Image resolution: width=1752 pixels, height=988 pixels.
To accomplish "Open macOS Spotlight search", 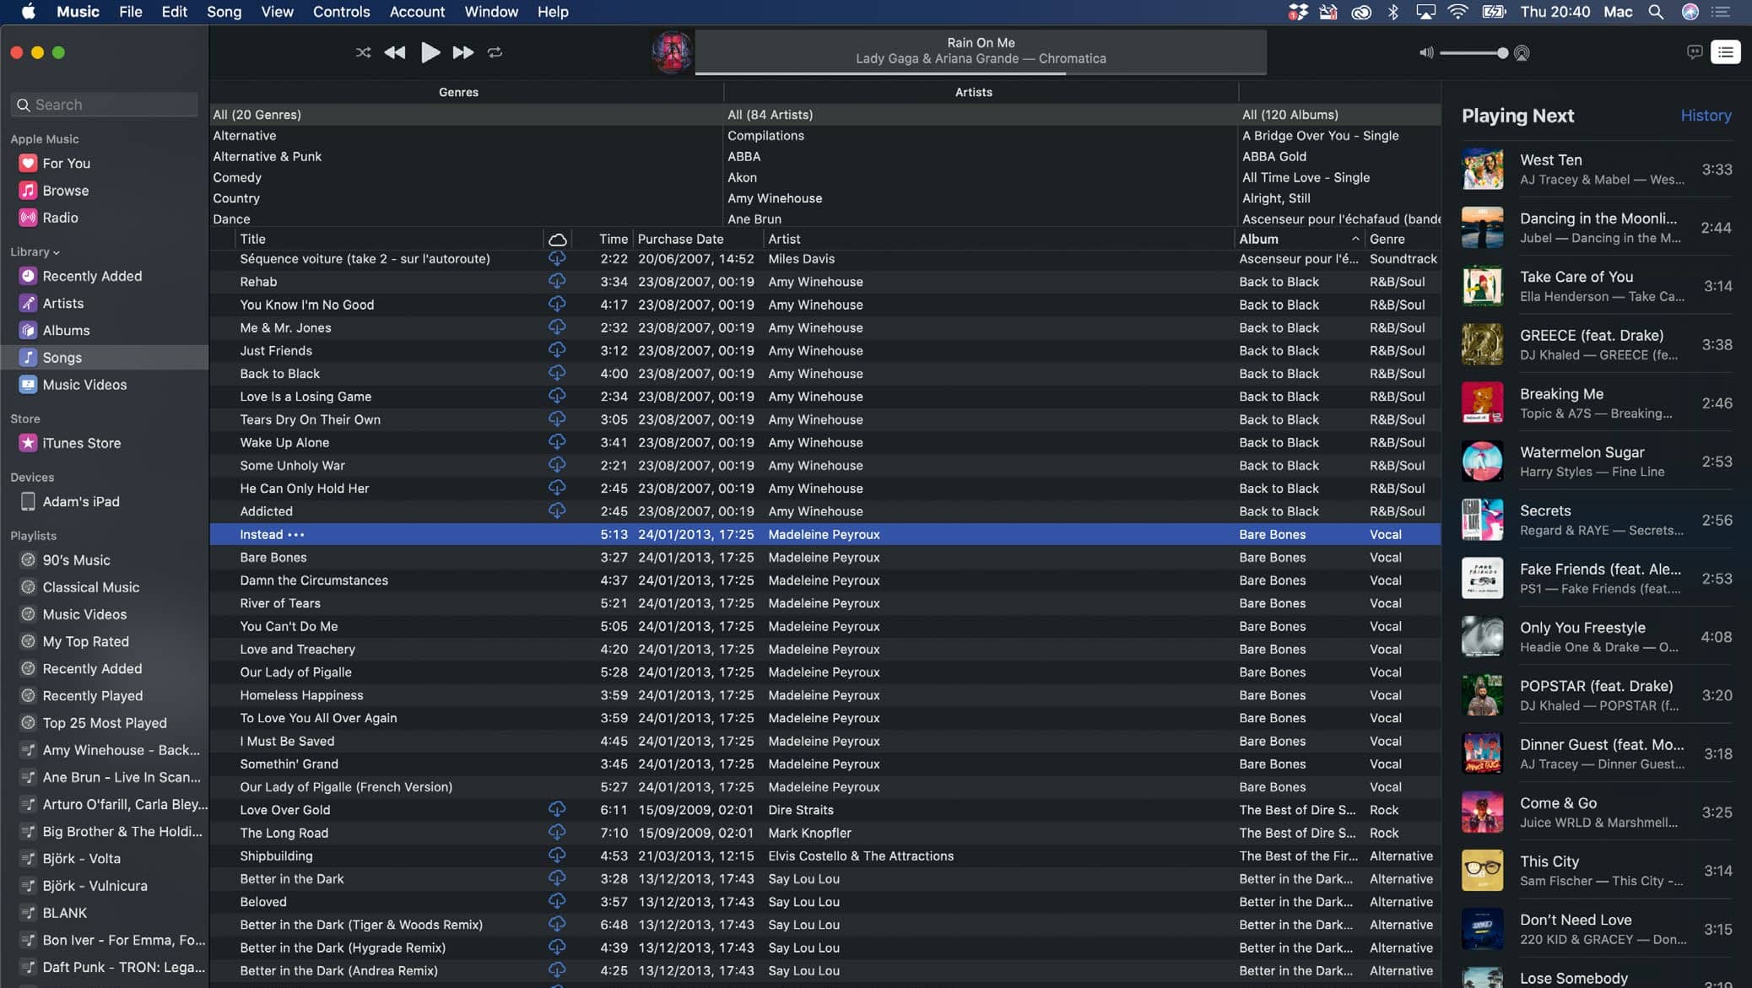I will tap(1656, 12).
